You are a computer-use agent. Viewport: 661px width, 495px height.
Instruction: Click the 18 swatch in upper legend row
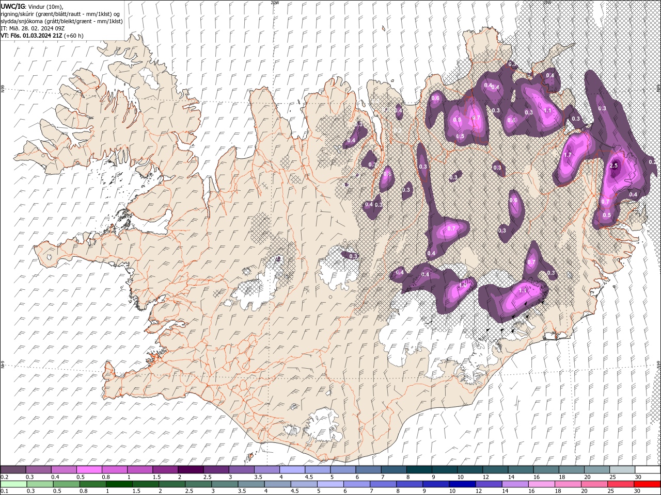click(x=572, y=470)
